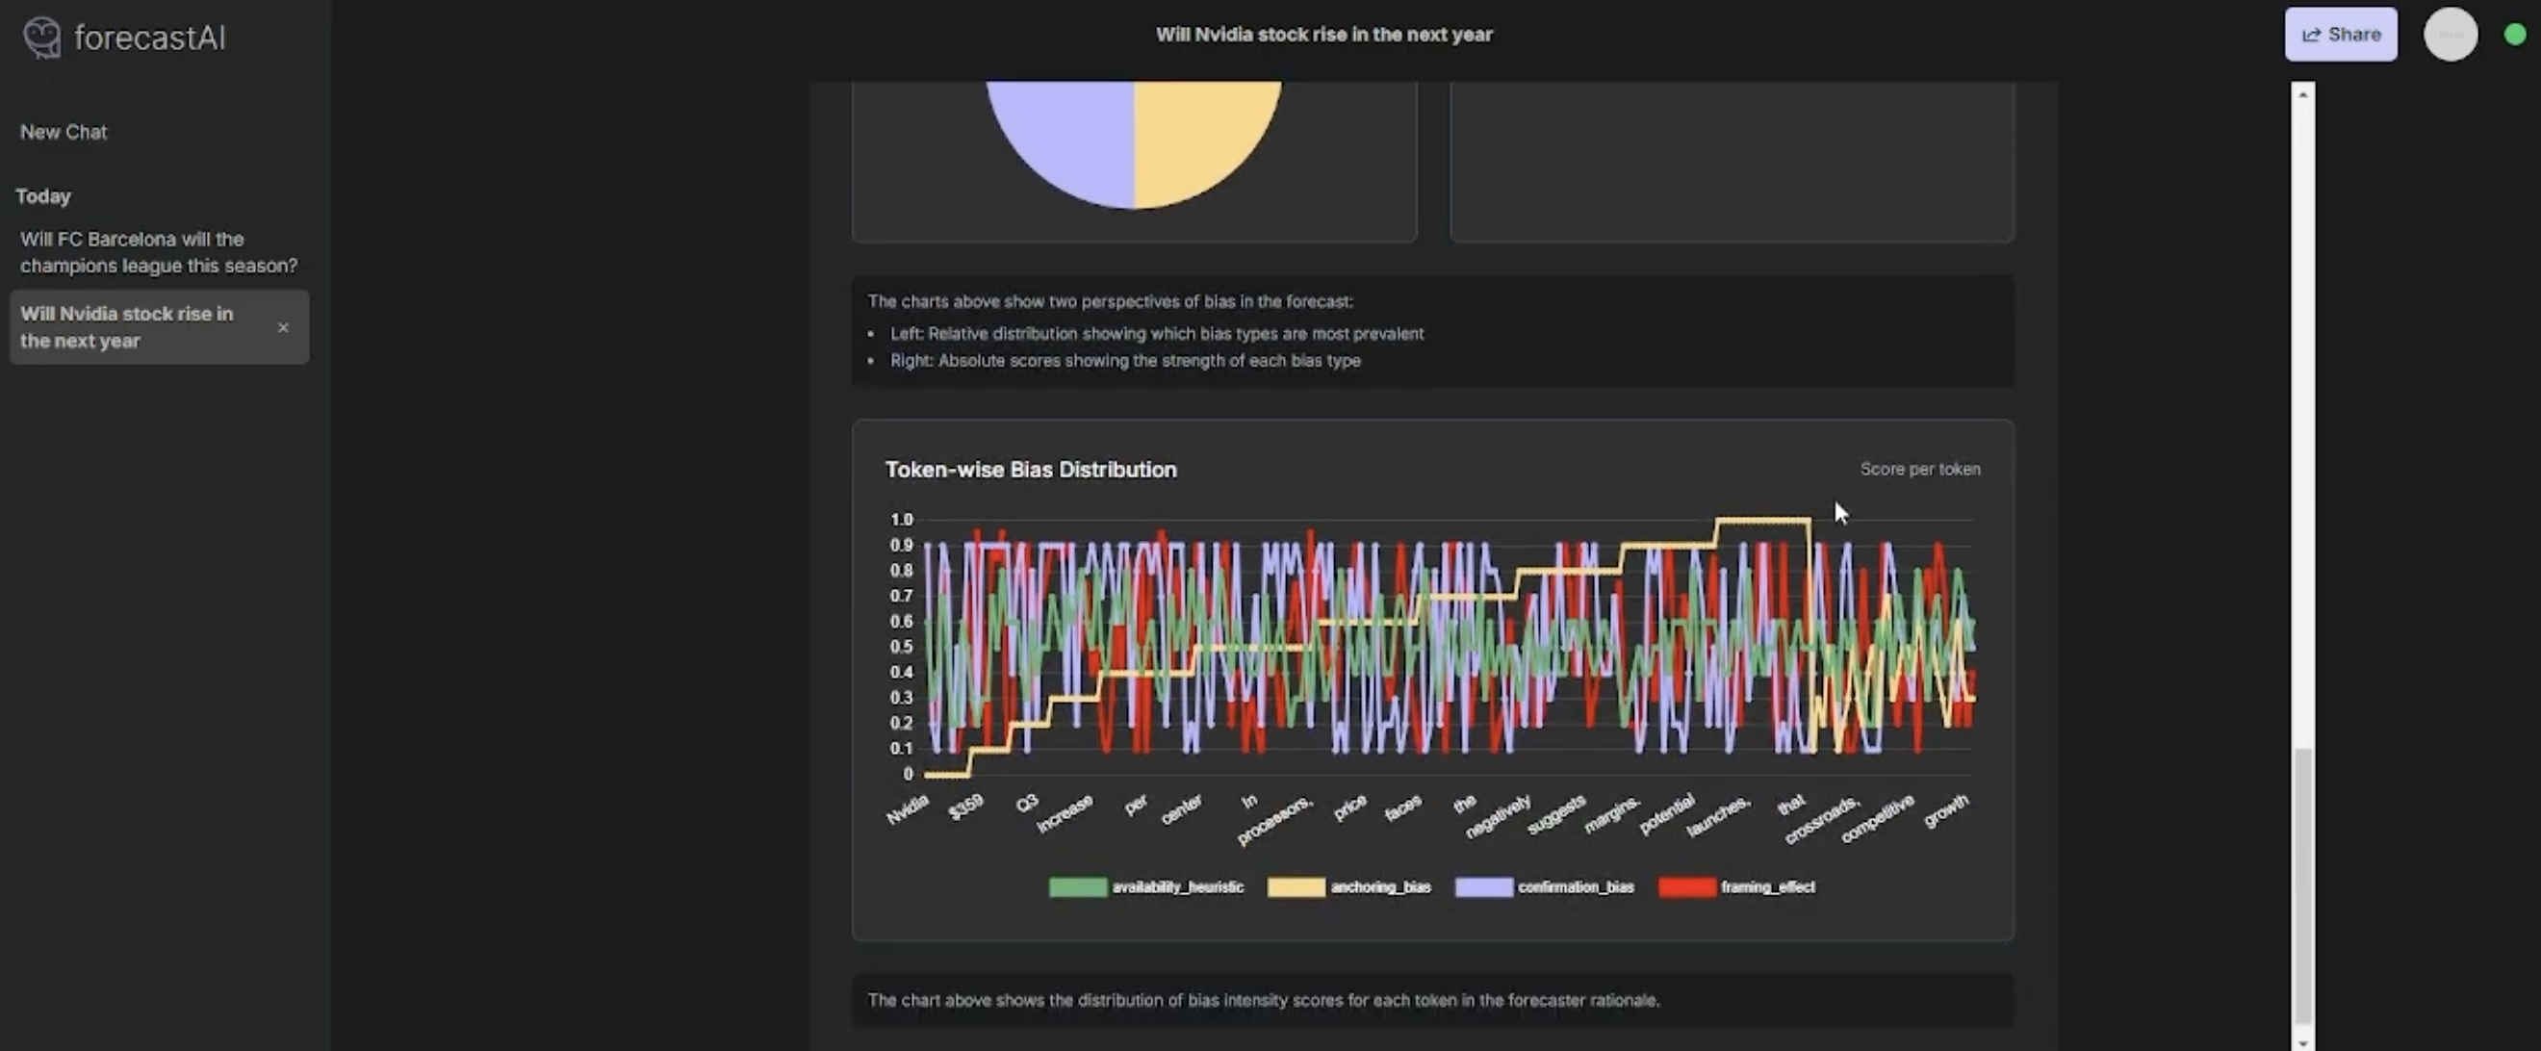This screenshot has width=2541, height=1051.
Task: Click the Share button
Action: [2341, 35]
